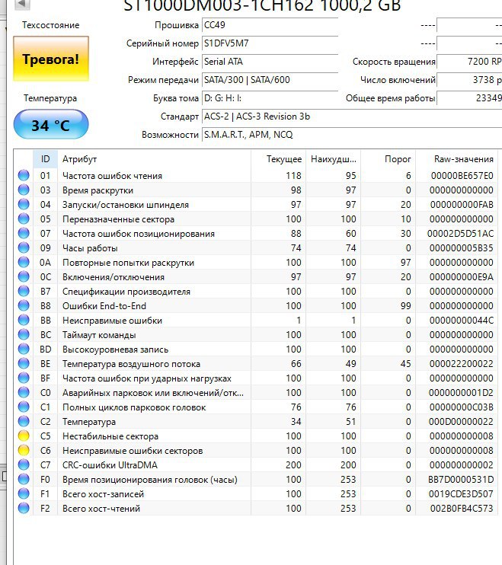Click the ID column header
Image resolution: width=502 pixels, height=565 pixels.
(x=46, y=159)
